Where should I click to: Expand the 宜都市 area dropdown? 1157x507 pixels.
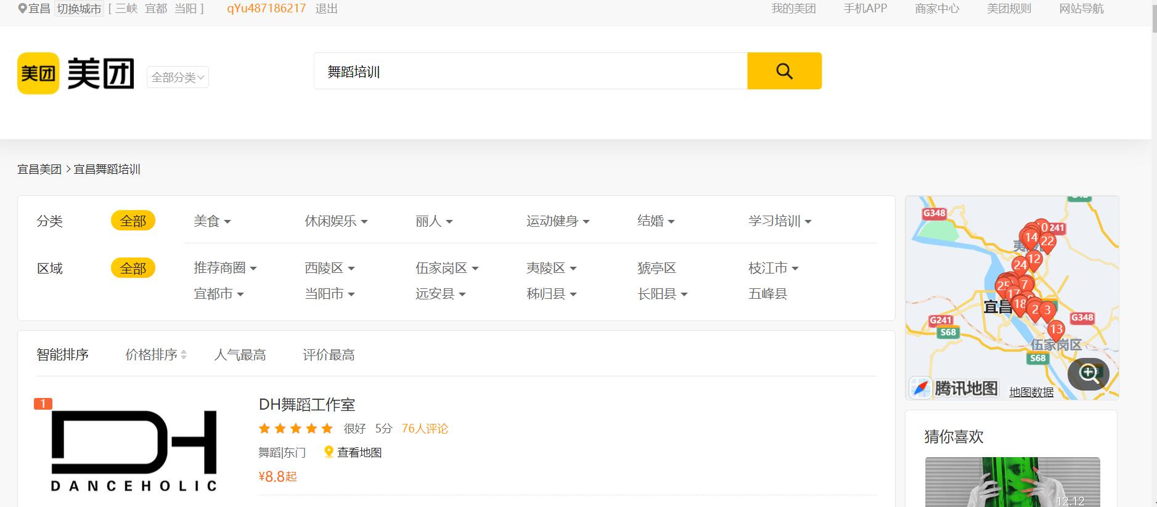pos(219,294)
